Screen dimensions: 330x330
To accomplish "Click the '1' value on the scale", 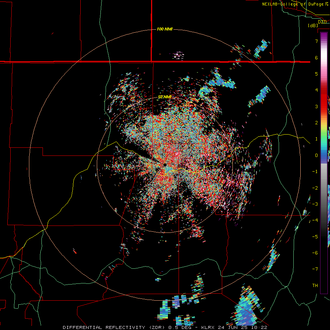I will coord(316,139).
